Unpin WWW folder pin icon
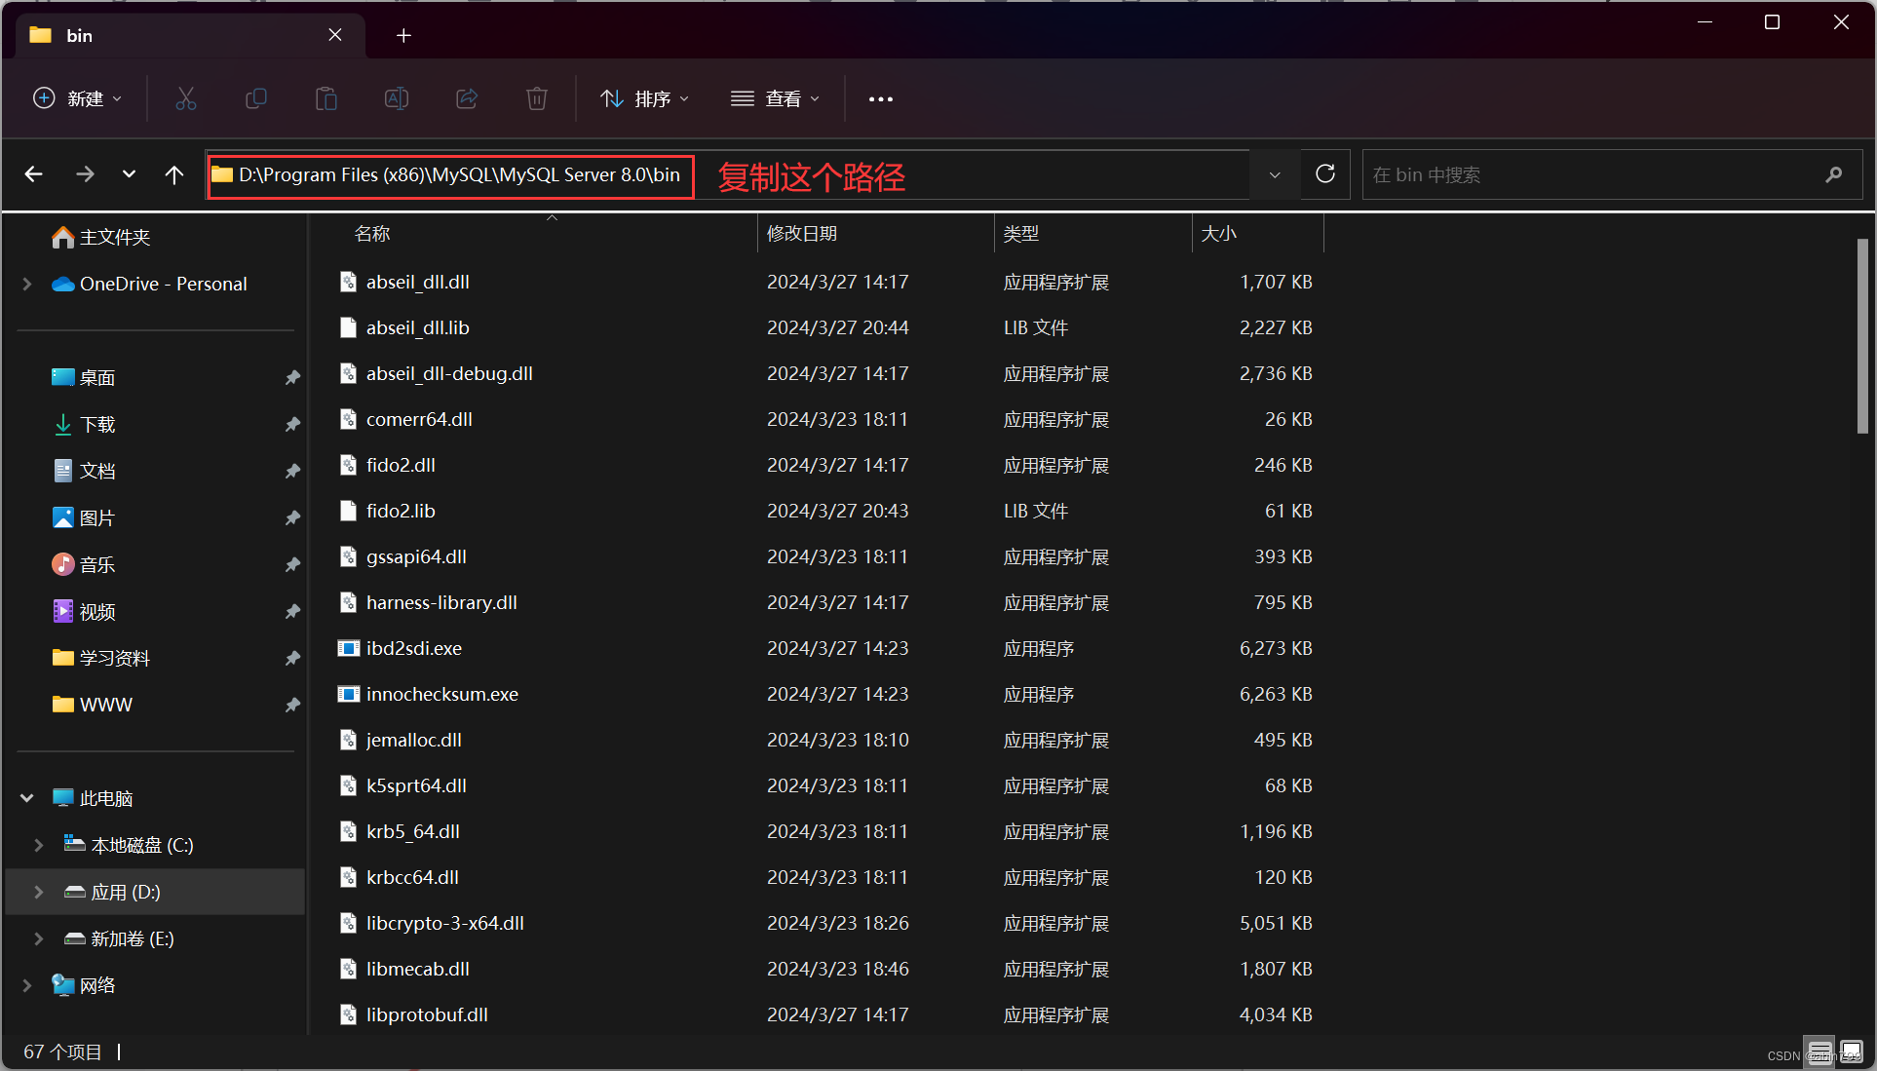This screenshot has width=1877, height=1071. 291,705
